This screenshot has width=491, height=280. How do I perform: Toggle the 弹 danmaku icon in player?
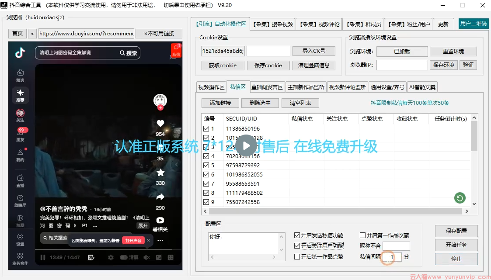(91, 257)
